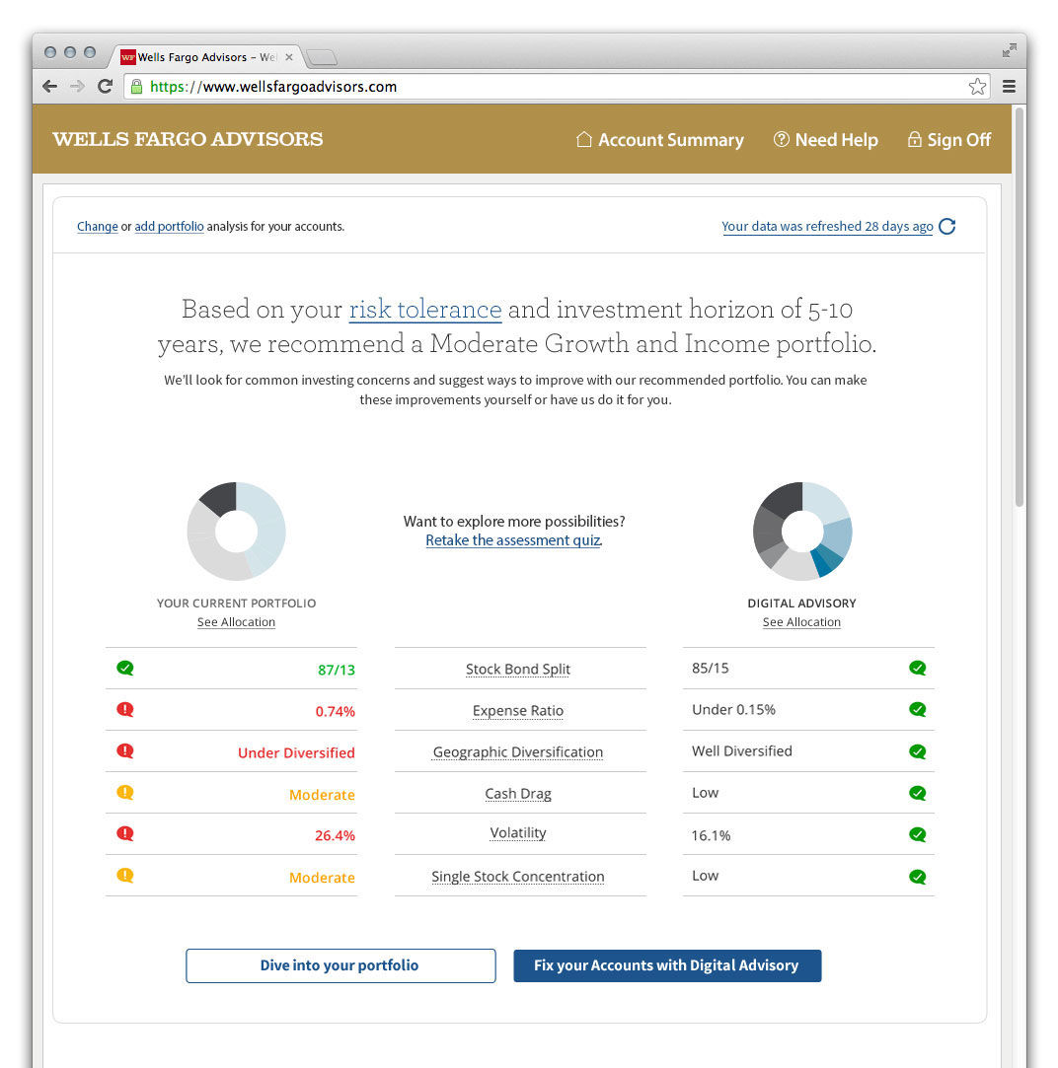Bookmark the page with the star icon
Image resolution: width=1058 pixels, height=1068 pixels.
[977, 87]
